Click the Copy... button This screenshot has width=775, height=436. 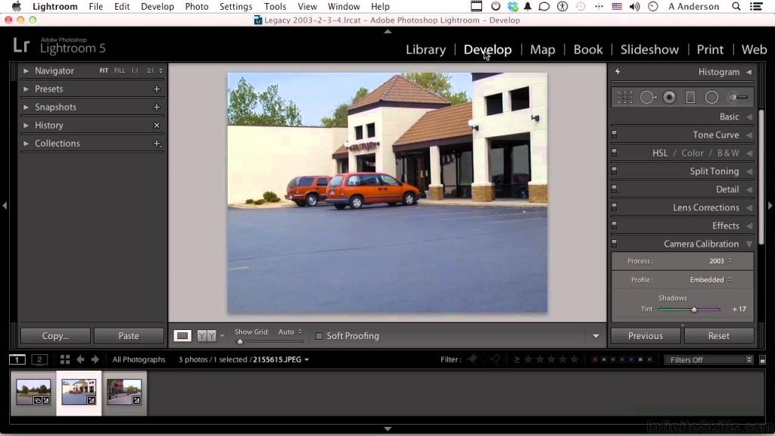pyautogui.click(x=55, y=336)
